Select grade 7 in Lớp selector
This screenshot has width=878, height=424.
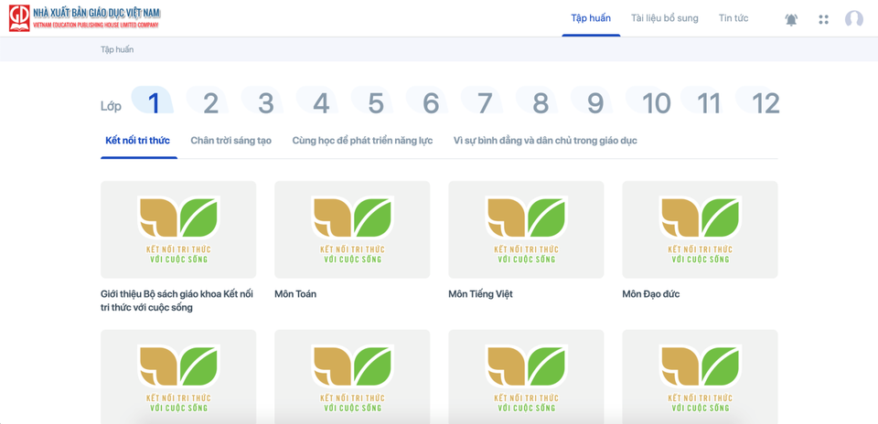[x=484, y=101]
